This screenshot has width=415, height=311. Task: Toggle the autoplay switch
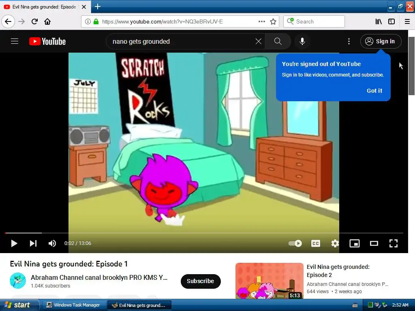point(295,243)
